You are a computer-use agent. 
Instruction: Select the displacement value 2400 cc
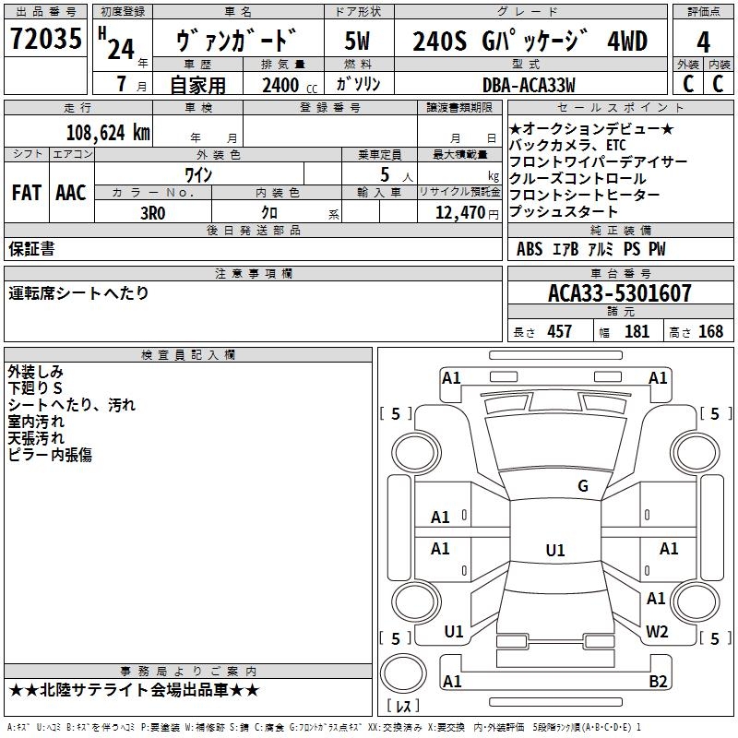[290, 86]
